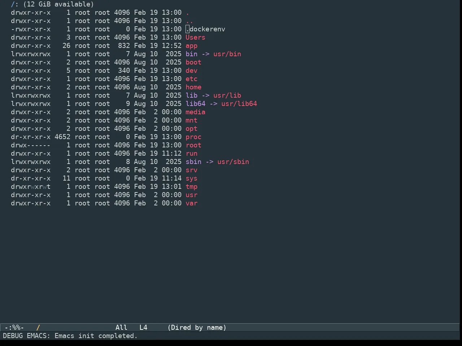462x346 pixels.
Task: Click the 340 size value for dev
Action: (x=124, y=71)
